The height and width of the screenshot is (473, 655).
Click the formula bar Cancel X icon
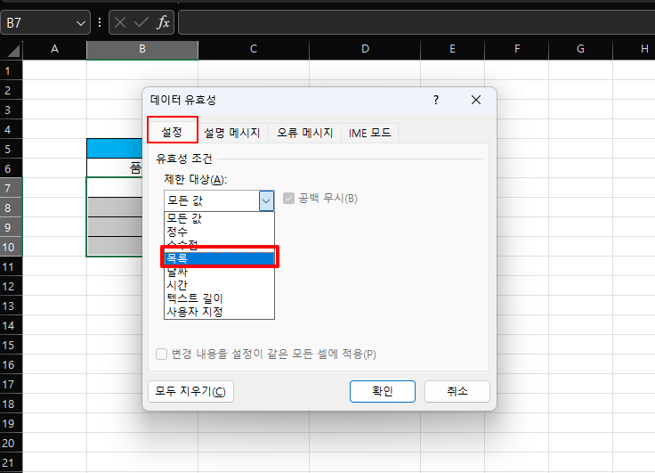[x=121, y=23]
